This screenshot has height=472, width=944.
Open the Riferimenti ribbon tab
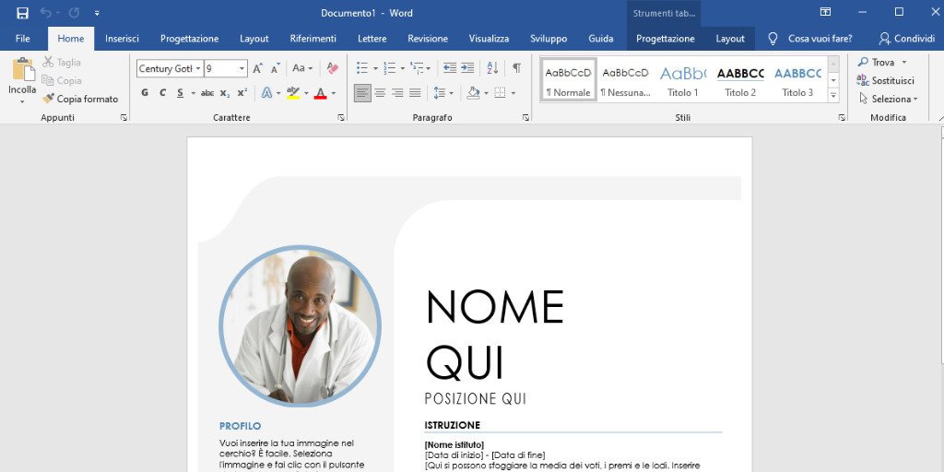coord(313,39)
